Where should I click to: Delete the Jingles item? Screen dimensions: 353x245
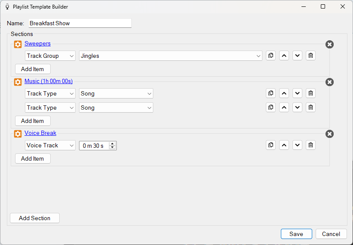(310, 55)
